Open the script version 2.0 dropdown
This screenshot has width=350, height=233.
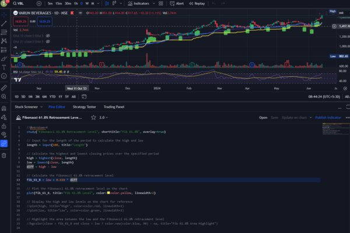(103, 118)
